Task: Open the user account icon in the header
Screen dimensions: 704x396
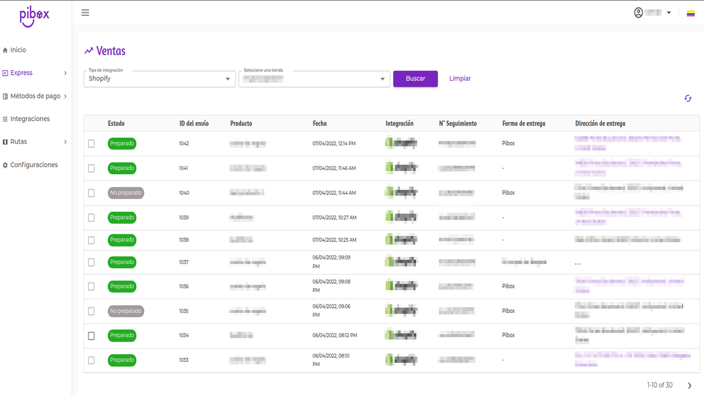Action: pyautogui.click(x=637, y=12)
